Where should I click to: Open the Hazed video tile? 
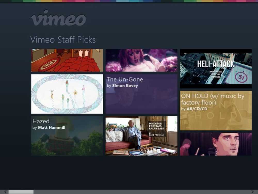[x=67, y=136]
